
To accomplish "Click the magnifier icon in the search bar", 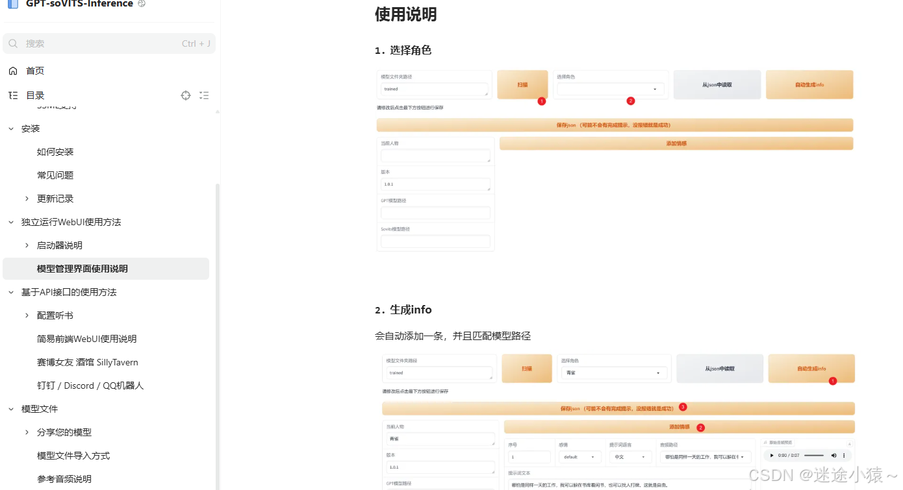I will (14, 43).
